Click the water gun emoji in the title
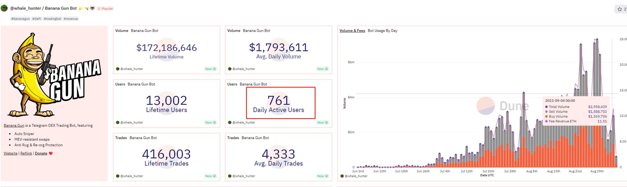The image size is (627, 187). click(86, 8)
